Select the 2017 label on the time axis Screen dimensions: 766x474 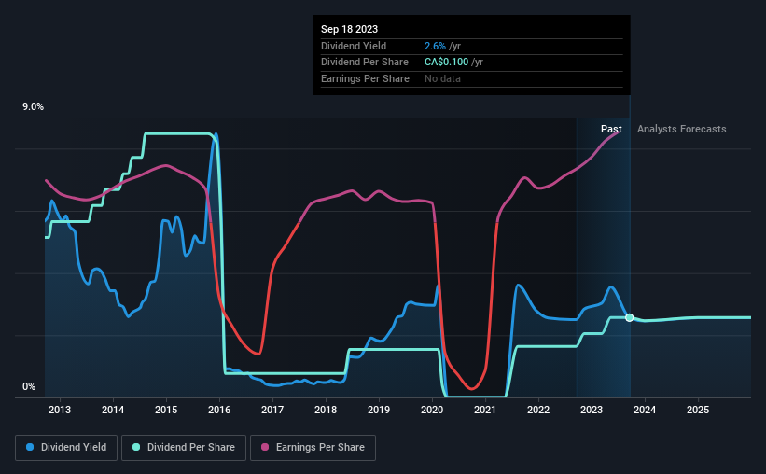click(x=272, y=410)
